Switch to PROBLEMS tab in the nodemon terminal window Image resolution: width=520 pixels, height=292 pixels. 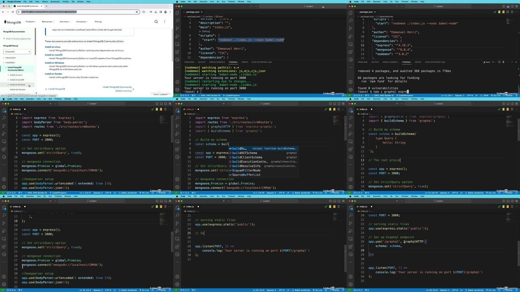[189, 62]
